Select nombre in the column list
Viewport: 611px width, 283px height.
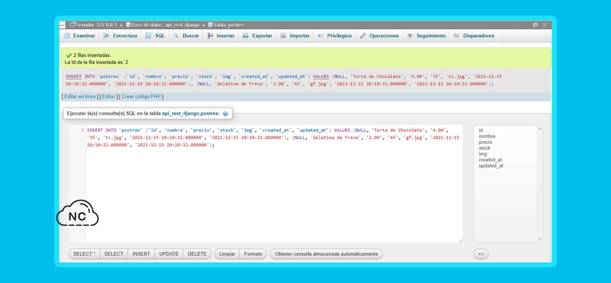(487, 136)
